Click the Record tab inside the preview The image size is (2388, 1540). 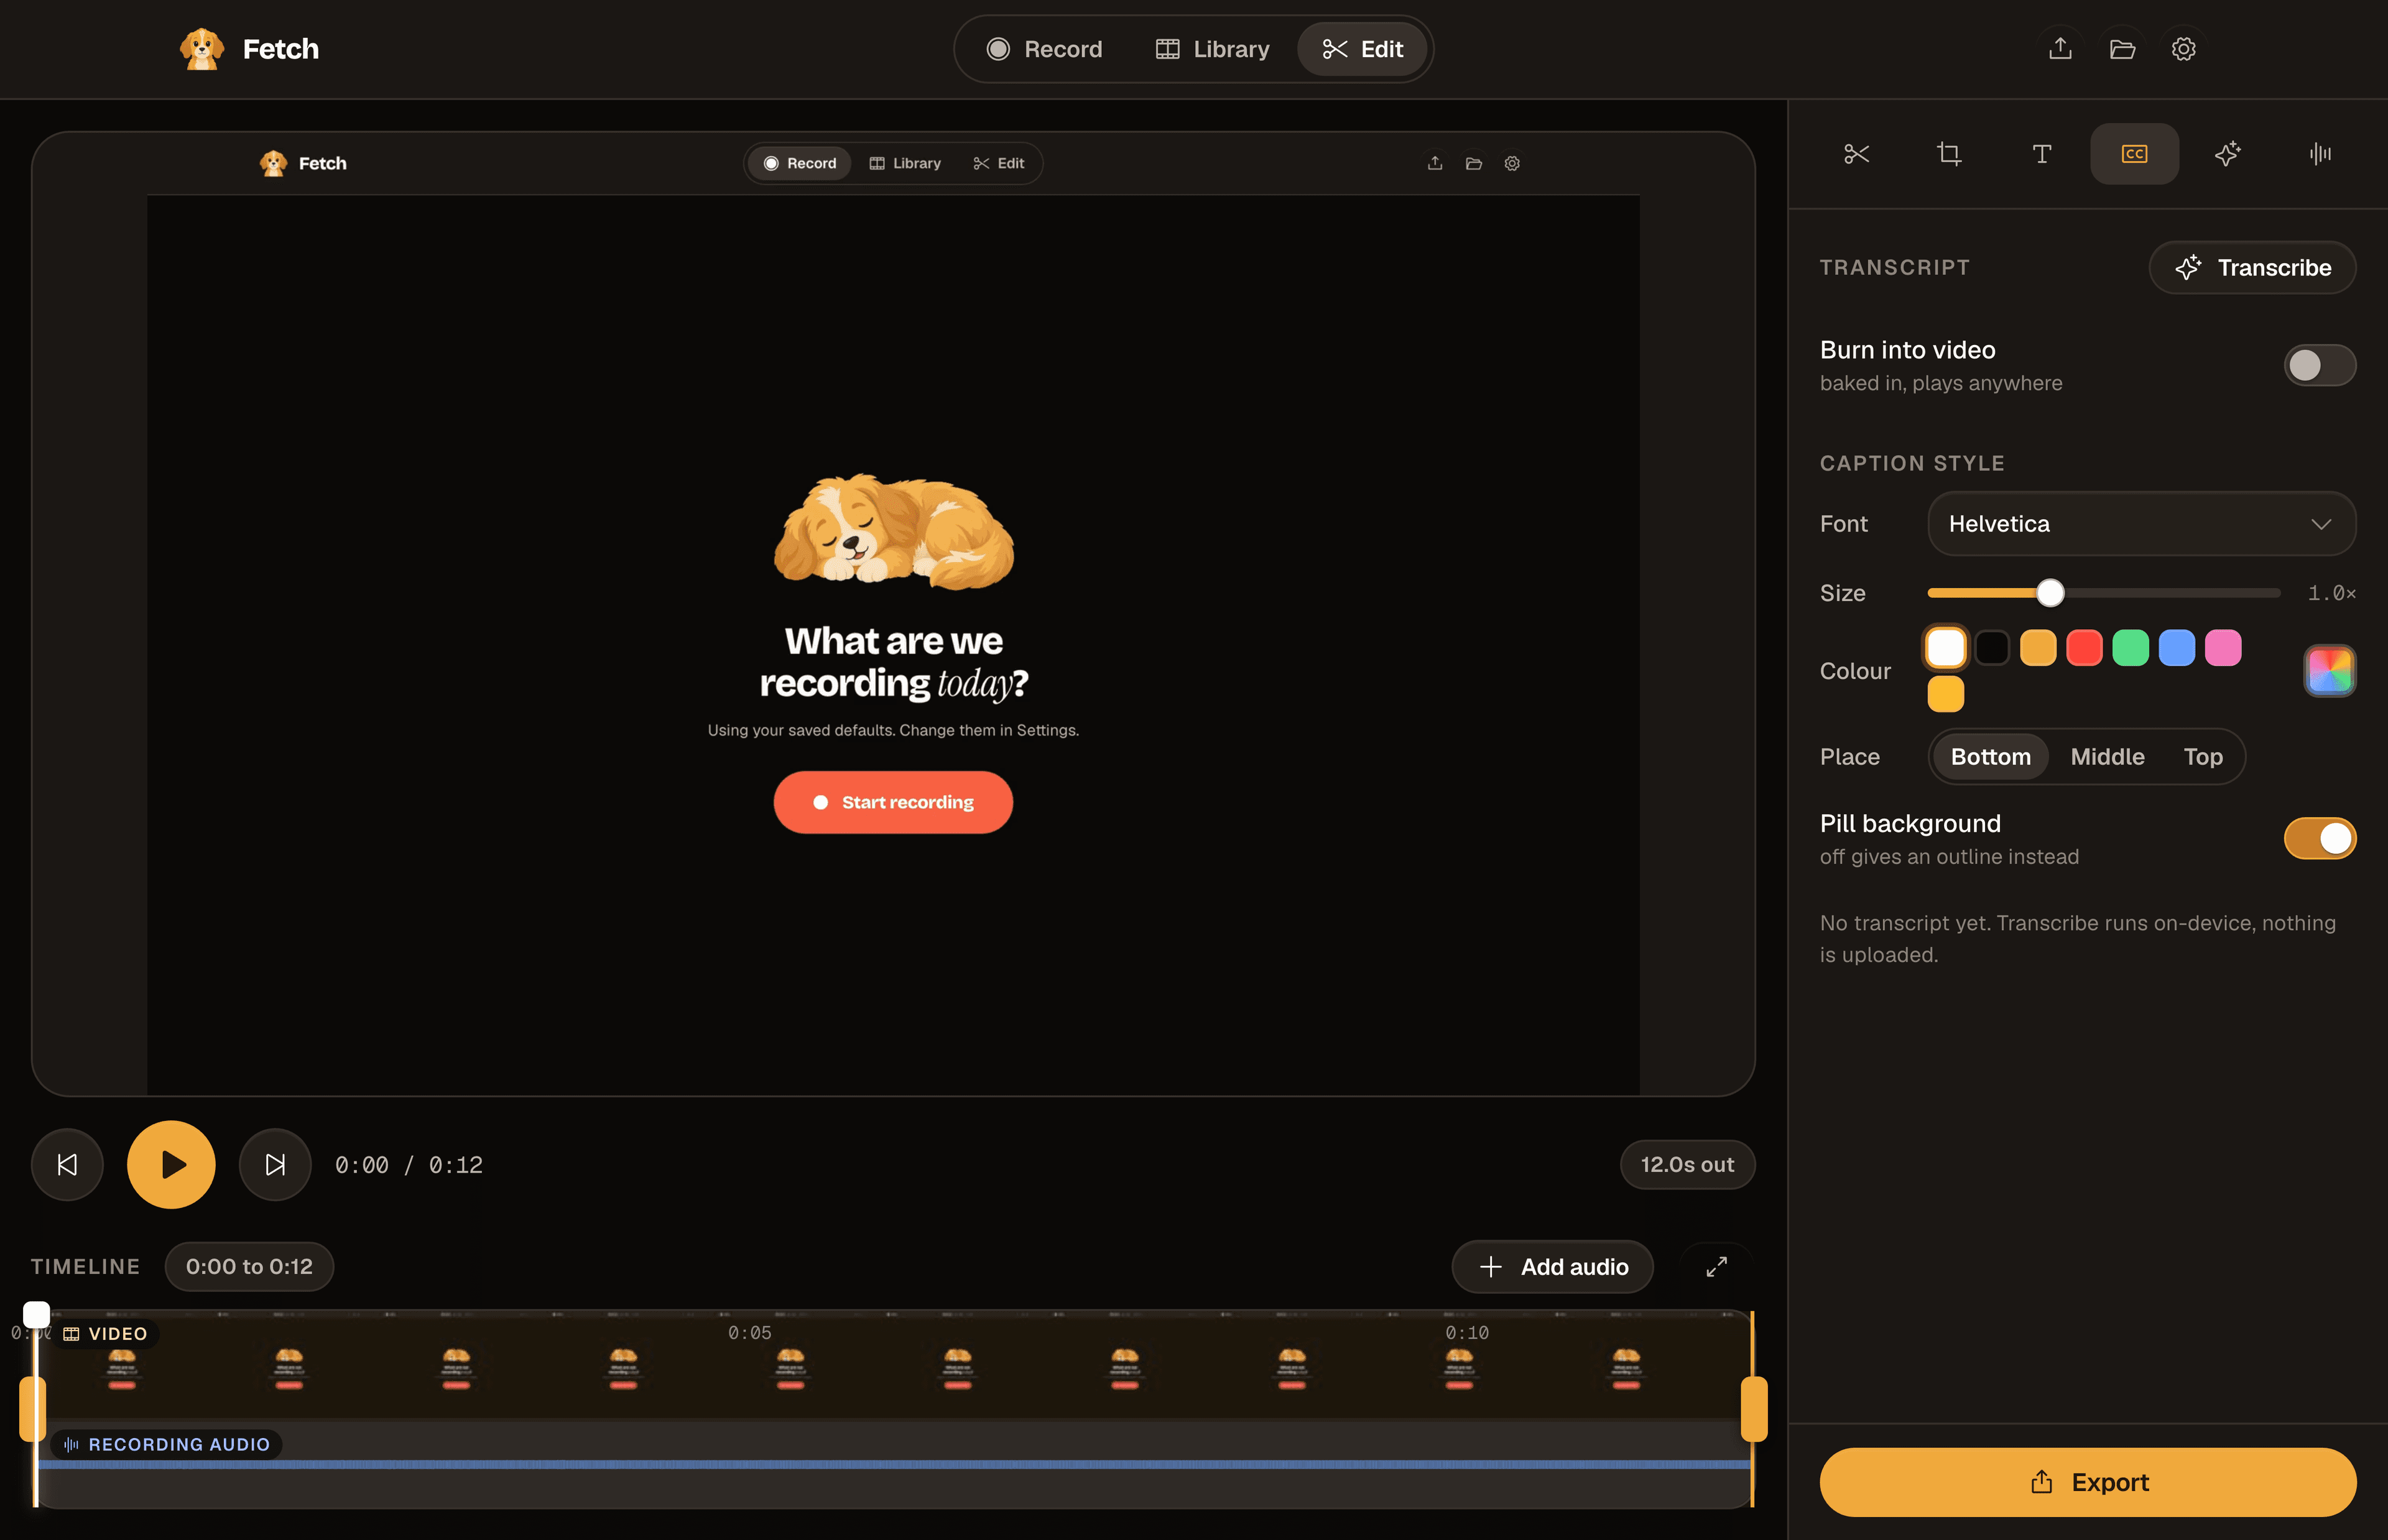(x=800, y=163)
